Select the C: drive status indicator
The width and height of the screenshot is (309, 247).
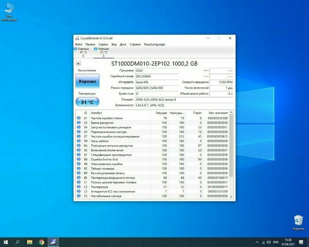click(x=83, y=52)
